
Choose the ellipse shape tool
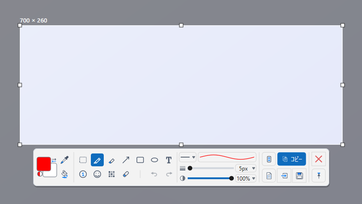click(154, 160)
